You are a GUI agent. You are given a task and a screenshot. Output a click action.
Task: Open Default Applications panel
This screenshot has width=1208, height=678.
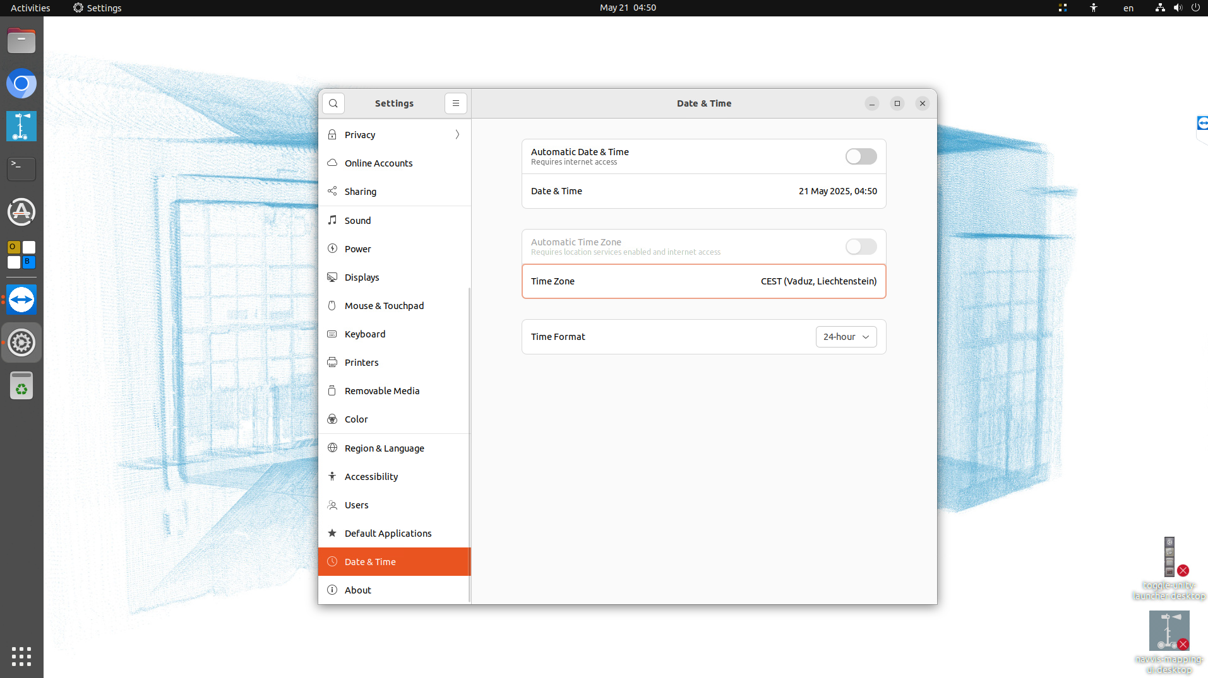(x=395, y=533)
